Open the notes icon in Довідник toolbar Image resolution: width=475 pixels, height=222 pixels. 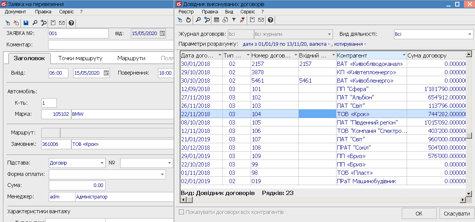[253, 20]
